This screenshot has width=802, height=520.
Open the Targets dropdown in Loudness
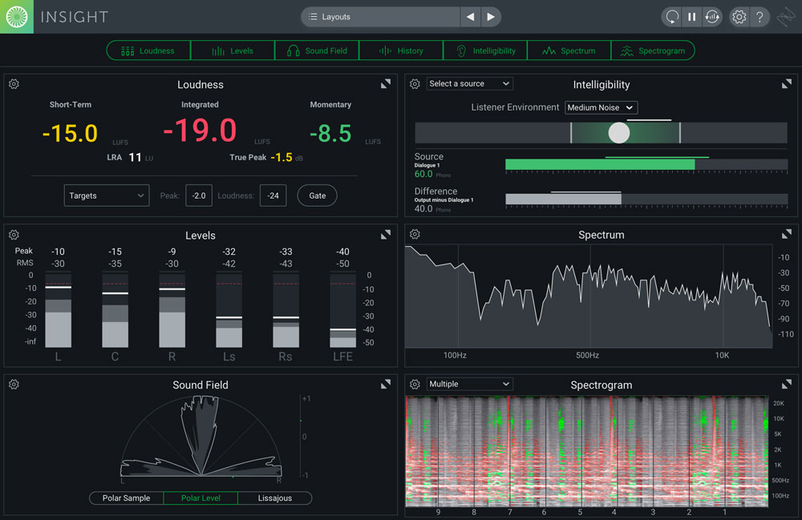tap(107, 196)
